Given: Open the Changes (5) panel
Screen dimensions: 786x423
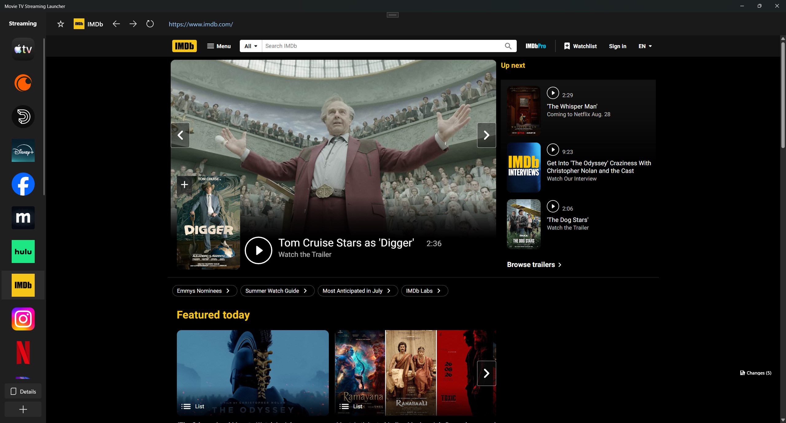Looking at the screenshot, I should click(756, 373).
